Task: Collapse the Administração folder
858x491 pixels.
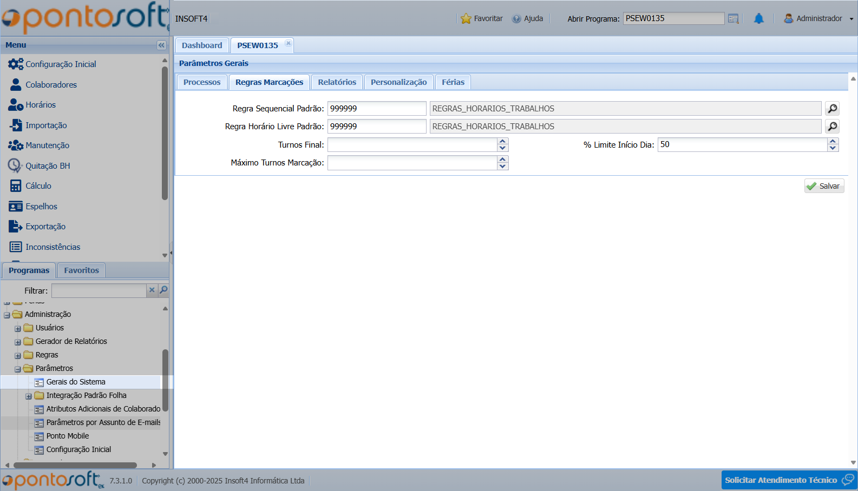Action: 7,315
